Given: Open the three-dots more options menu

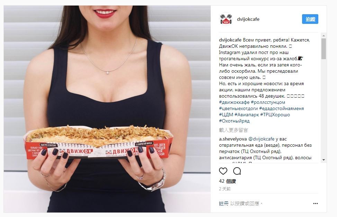Looking at the screenshot, I should click(315, 204).
